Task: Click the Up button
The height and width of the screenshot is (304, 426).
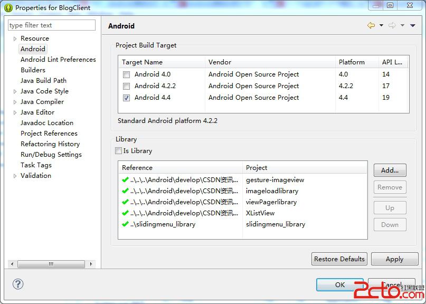Action: pos(390,208)
